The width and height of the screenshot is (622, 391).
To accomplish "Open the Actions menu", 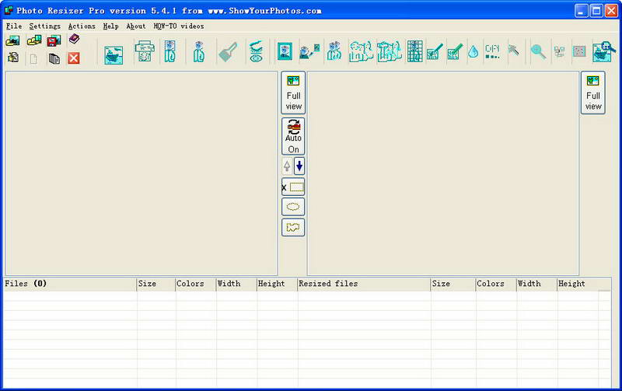I will pyautogui.click(x=82, y=26).
